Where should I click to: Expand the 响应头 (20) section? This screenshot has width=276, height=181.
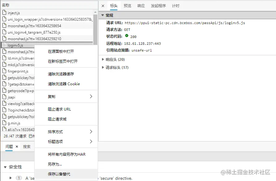tap(103, 59)
